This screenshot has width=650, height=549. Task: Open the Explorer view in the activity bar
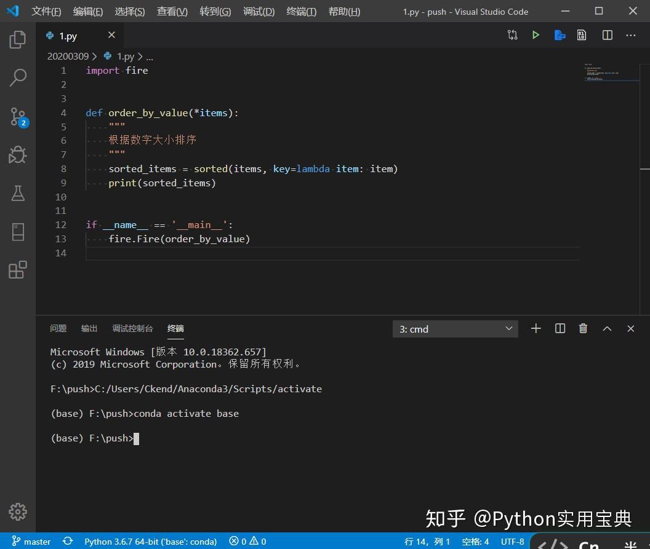[x=17, y=39]
